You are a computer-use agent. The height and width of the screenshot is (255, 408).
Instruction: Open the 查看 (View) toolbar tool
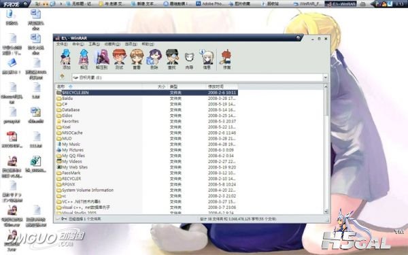pos(137,59)
